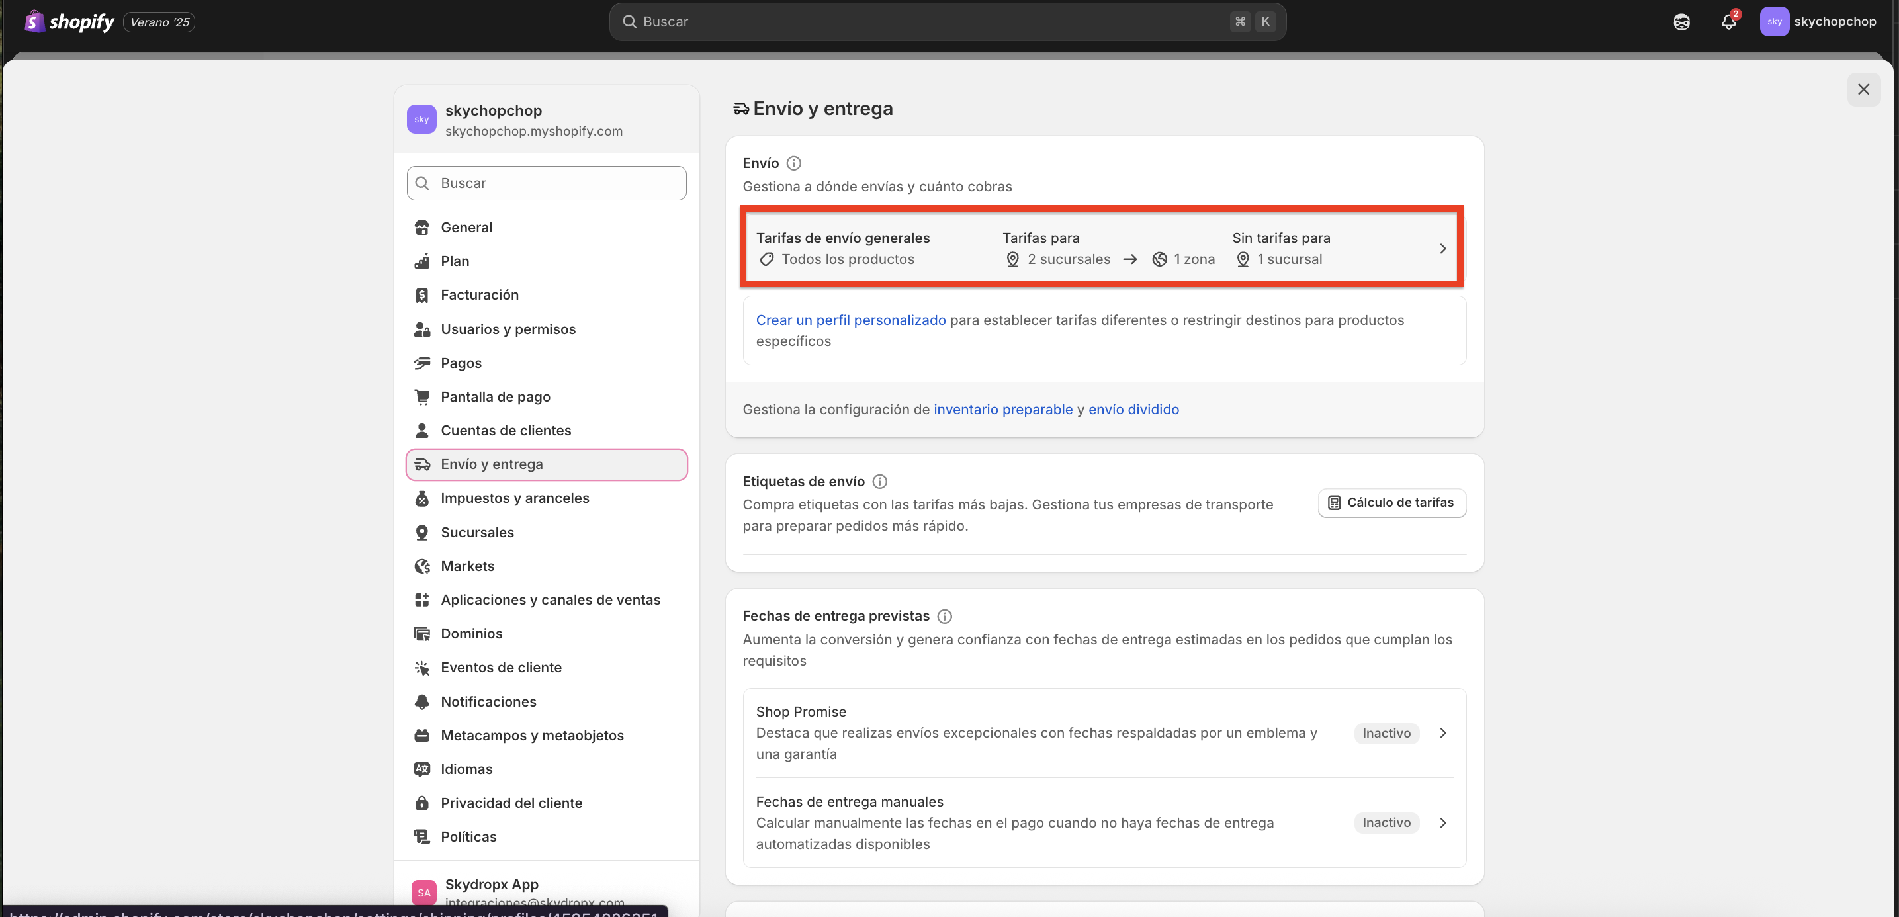Click the Aplicaciones y canales de ventas icon
This screenshot has width=1899, height=917.
(x=421, y=600)
